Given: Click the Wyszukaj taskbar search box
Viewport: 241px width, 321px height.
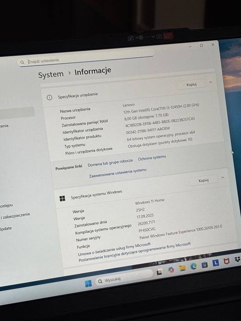Looking at the screenshot, I should [124, 277].
